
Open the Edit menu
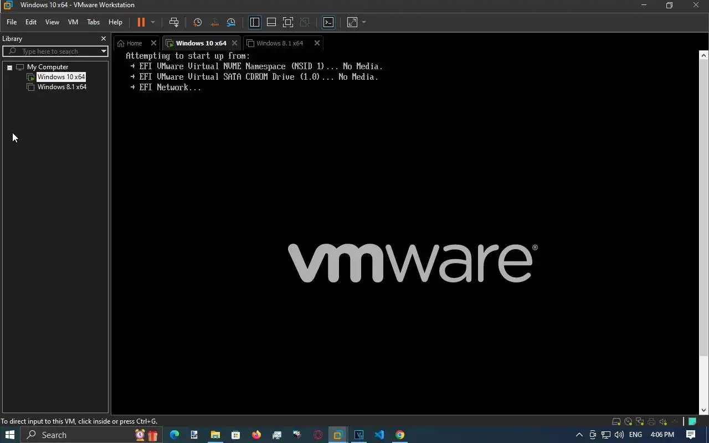[x=31, y=22]
